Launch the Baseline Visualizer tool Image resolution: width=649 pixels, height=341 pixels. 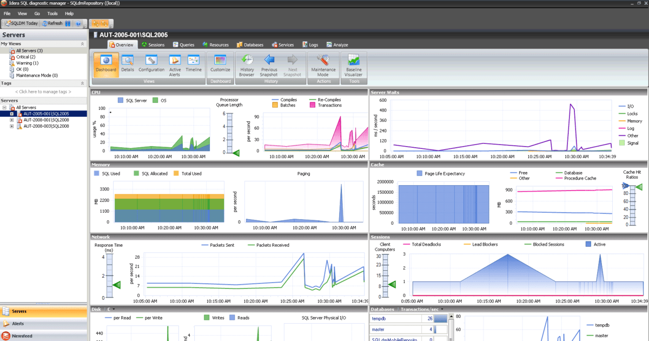[x=354, y=65]
